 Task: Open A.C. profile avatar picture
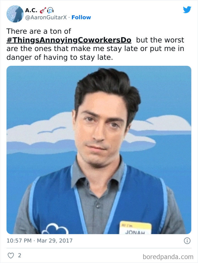click(x=15, y=14)
